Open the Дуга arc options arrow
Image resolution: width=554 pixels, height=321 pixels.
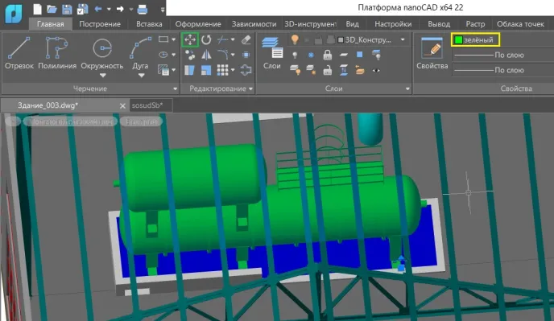[x=141, y=75]
